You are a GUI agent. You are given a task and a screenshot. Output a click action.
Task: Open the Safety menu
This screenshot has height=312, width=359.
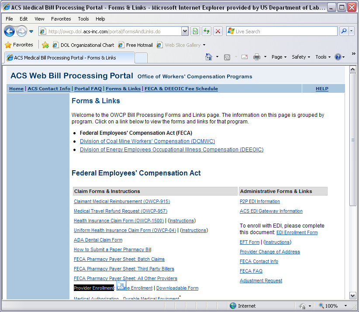pos(301,57)
